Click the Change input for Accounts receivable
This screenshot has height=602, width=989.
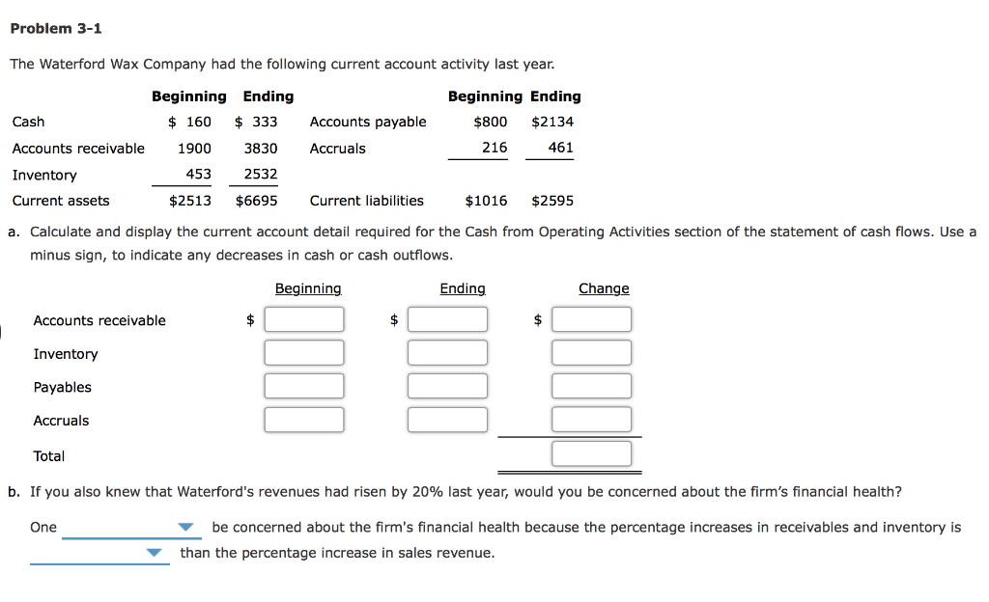tap(591, 318)
